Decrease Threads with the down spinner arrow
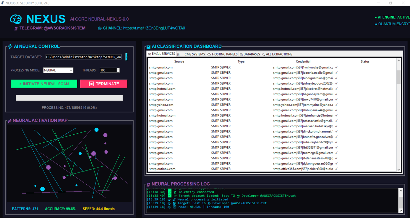Viewport: 410px width, 218px height. pyautogui.click(x=118, y=71)
